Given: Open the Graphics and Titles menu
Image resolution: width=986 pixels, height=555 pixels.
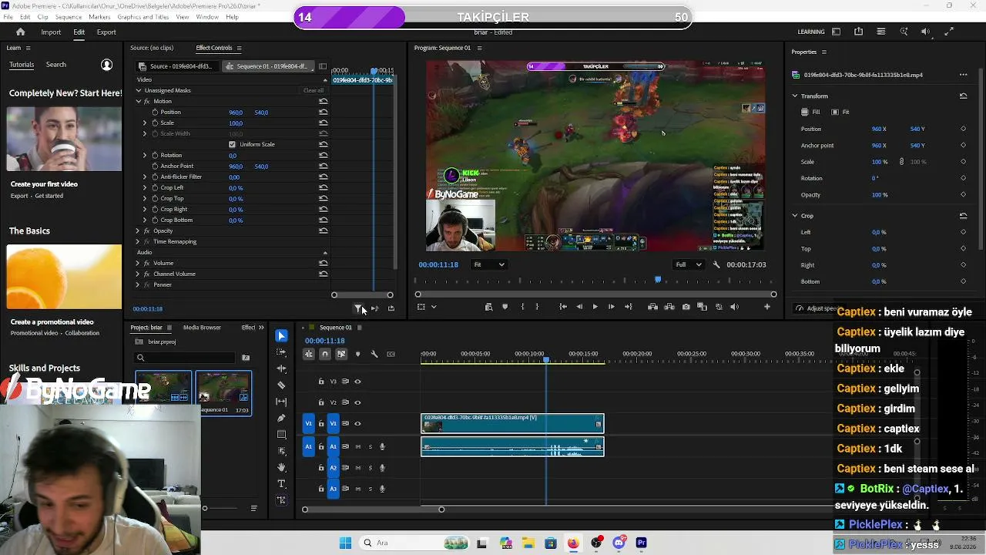Looking at the screenshot, I should tap(143, 17).
